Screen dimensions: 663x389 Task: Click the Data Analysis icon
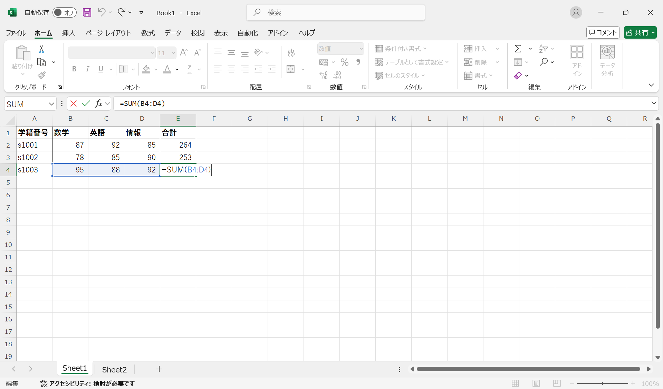tap(607, 61)
